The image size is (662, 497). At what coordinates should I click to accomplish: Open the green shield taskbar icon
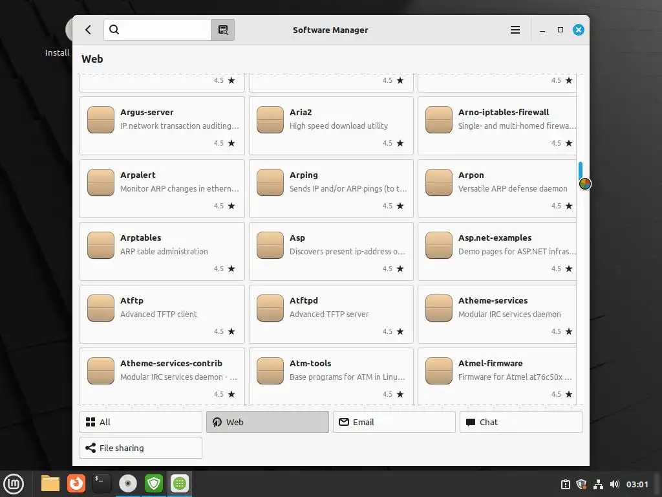pyautogui.click(x=154, y=484)
